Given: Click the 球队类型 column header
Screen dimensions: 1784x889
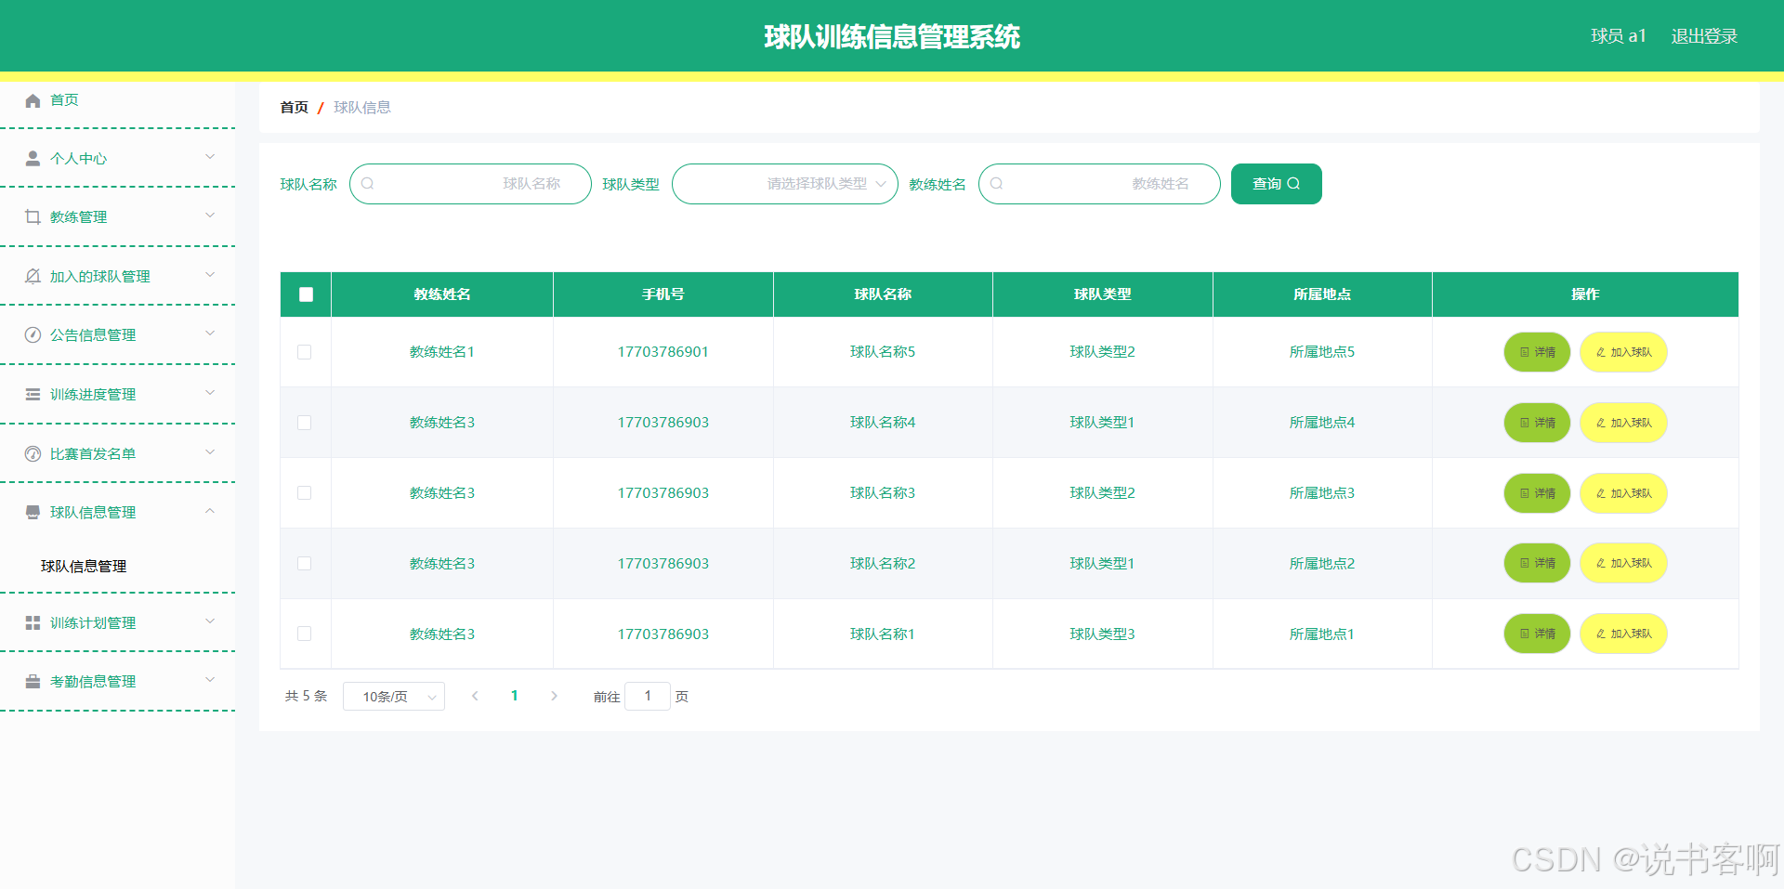Looking at the screenshot, I should click(1102, 294).
